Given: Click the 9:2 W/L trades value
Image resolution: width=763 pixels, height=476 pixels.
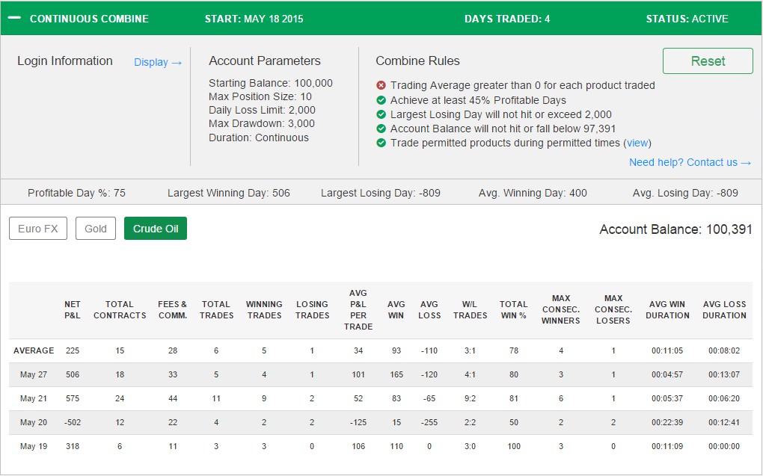Looking at the screenshot, I should tap(470, 398).
